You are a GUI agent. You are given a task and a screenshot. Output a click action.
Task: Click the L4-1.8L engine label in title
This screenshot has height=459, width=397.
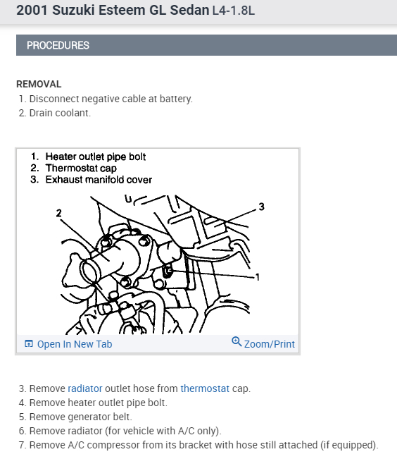[233, 11]
